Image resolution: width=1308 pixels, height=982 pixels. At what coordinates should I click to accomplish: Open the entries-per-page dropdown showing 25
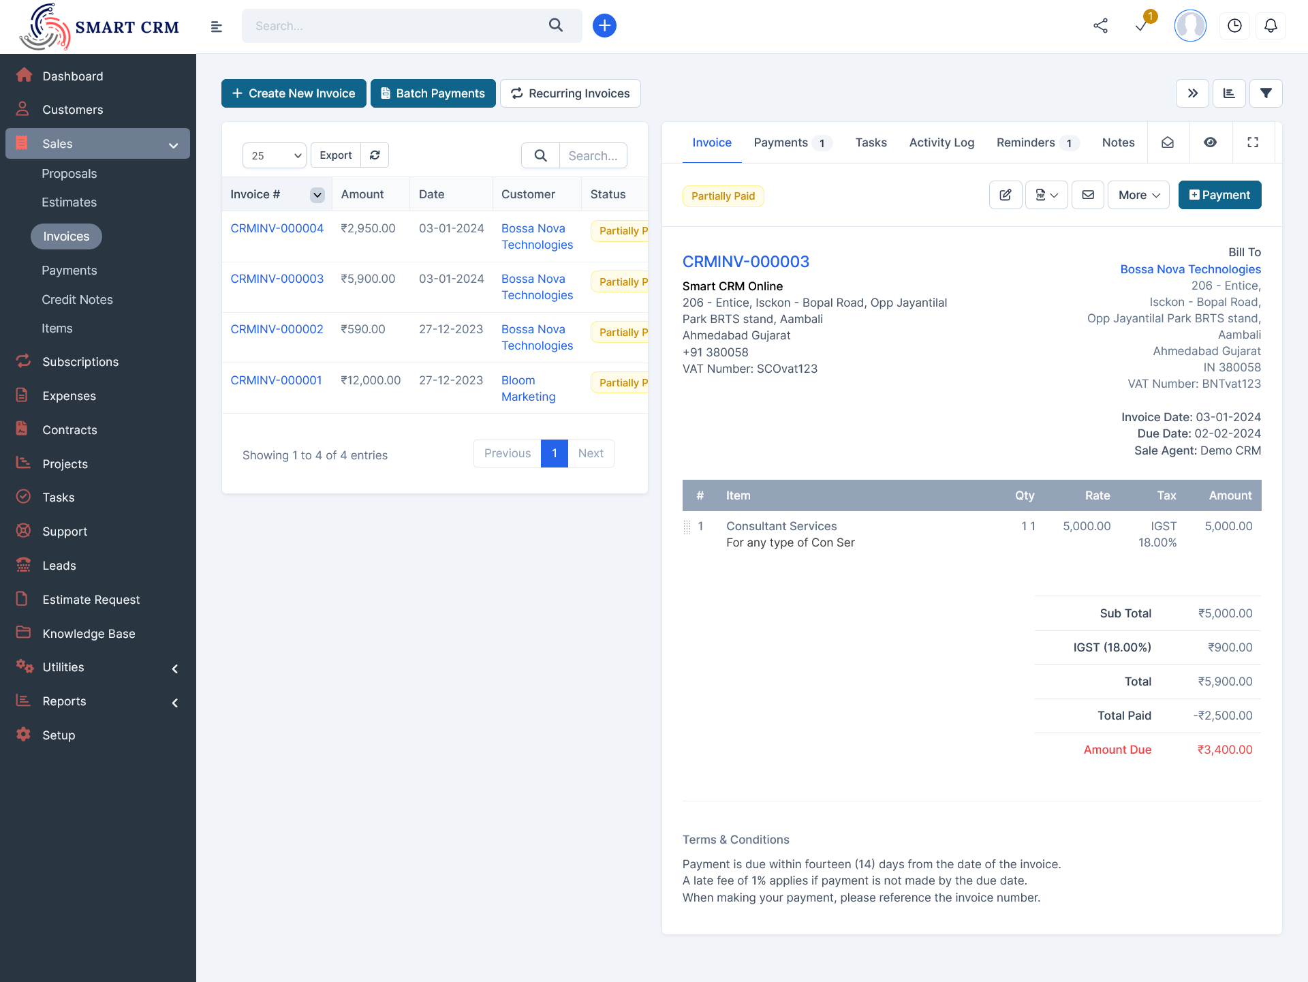(x=274, y=155)
